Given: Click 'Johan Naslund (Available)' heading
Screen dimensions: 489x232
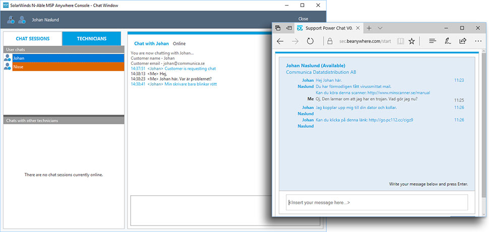Looking at the screenshot, I should coord(316,66).
